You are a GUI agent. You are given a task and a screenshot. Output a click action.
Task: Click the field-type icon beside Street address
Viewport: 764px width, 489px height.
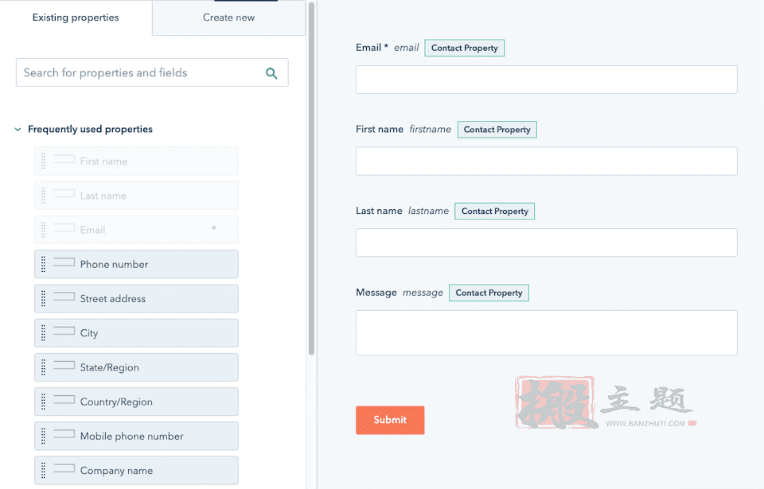tap(64, 297)
